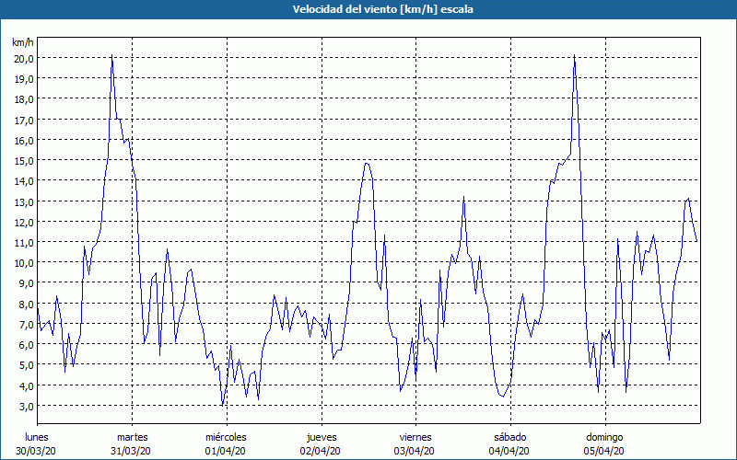Click the 20 km/h wind peak on Monday
Viewport: 737px width, 460px height.
[x=111, y=55]
